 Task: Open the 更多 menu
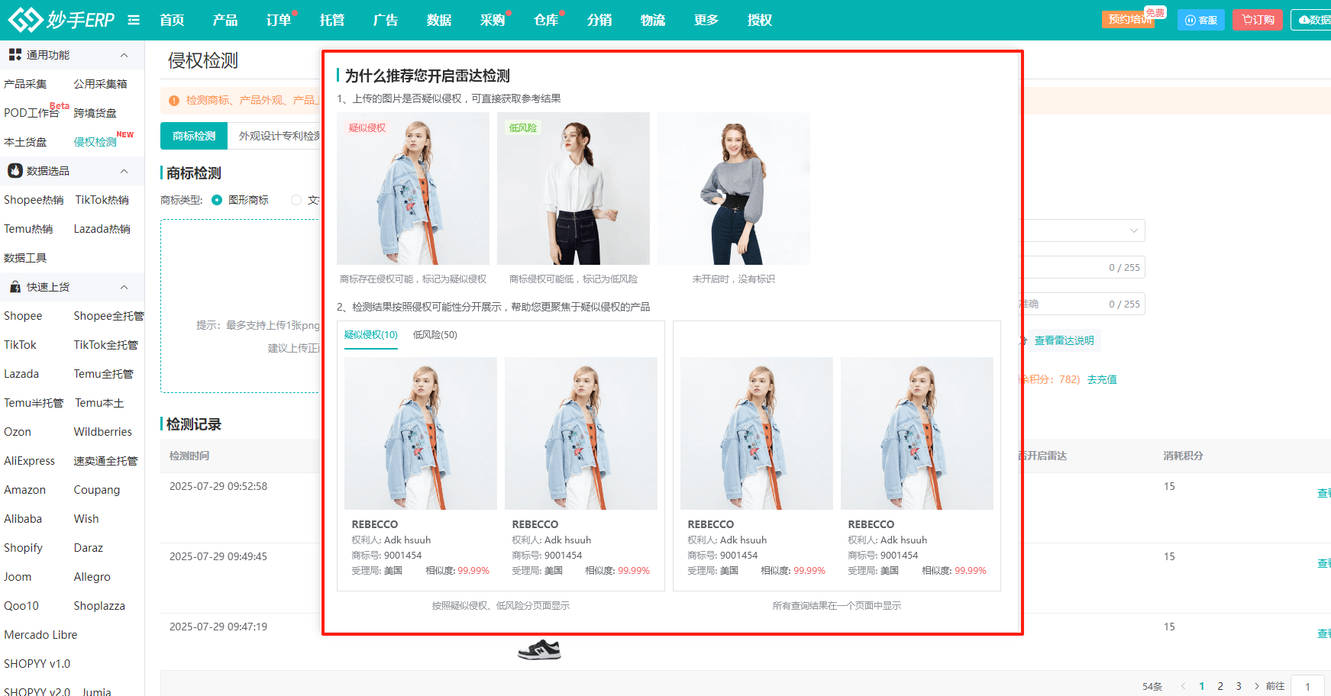(706, 20)
